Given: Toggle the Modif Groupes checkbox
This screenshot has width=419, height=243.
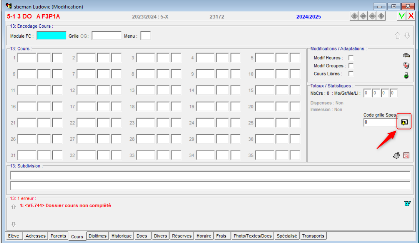Looking at the screenshot, I should [x=351, y=66].
